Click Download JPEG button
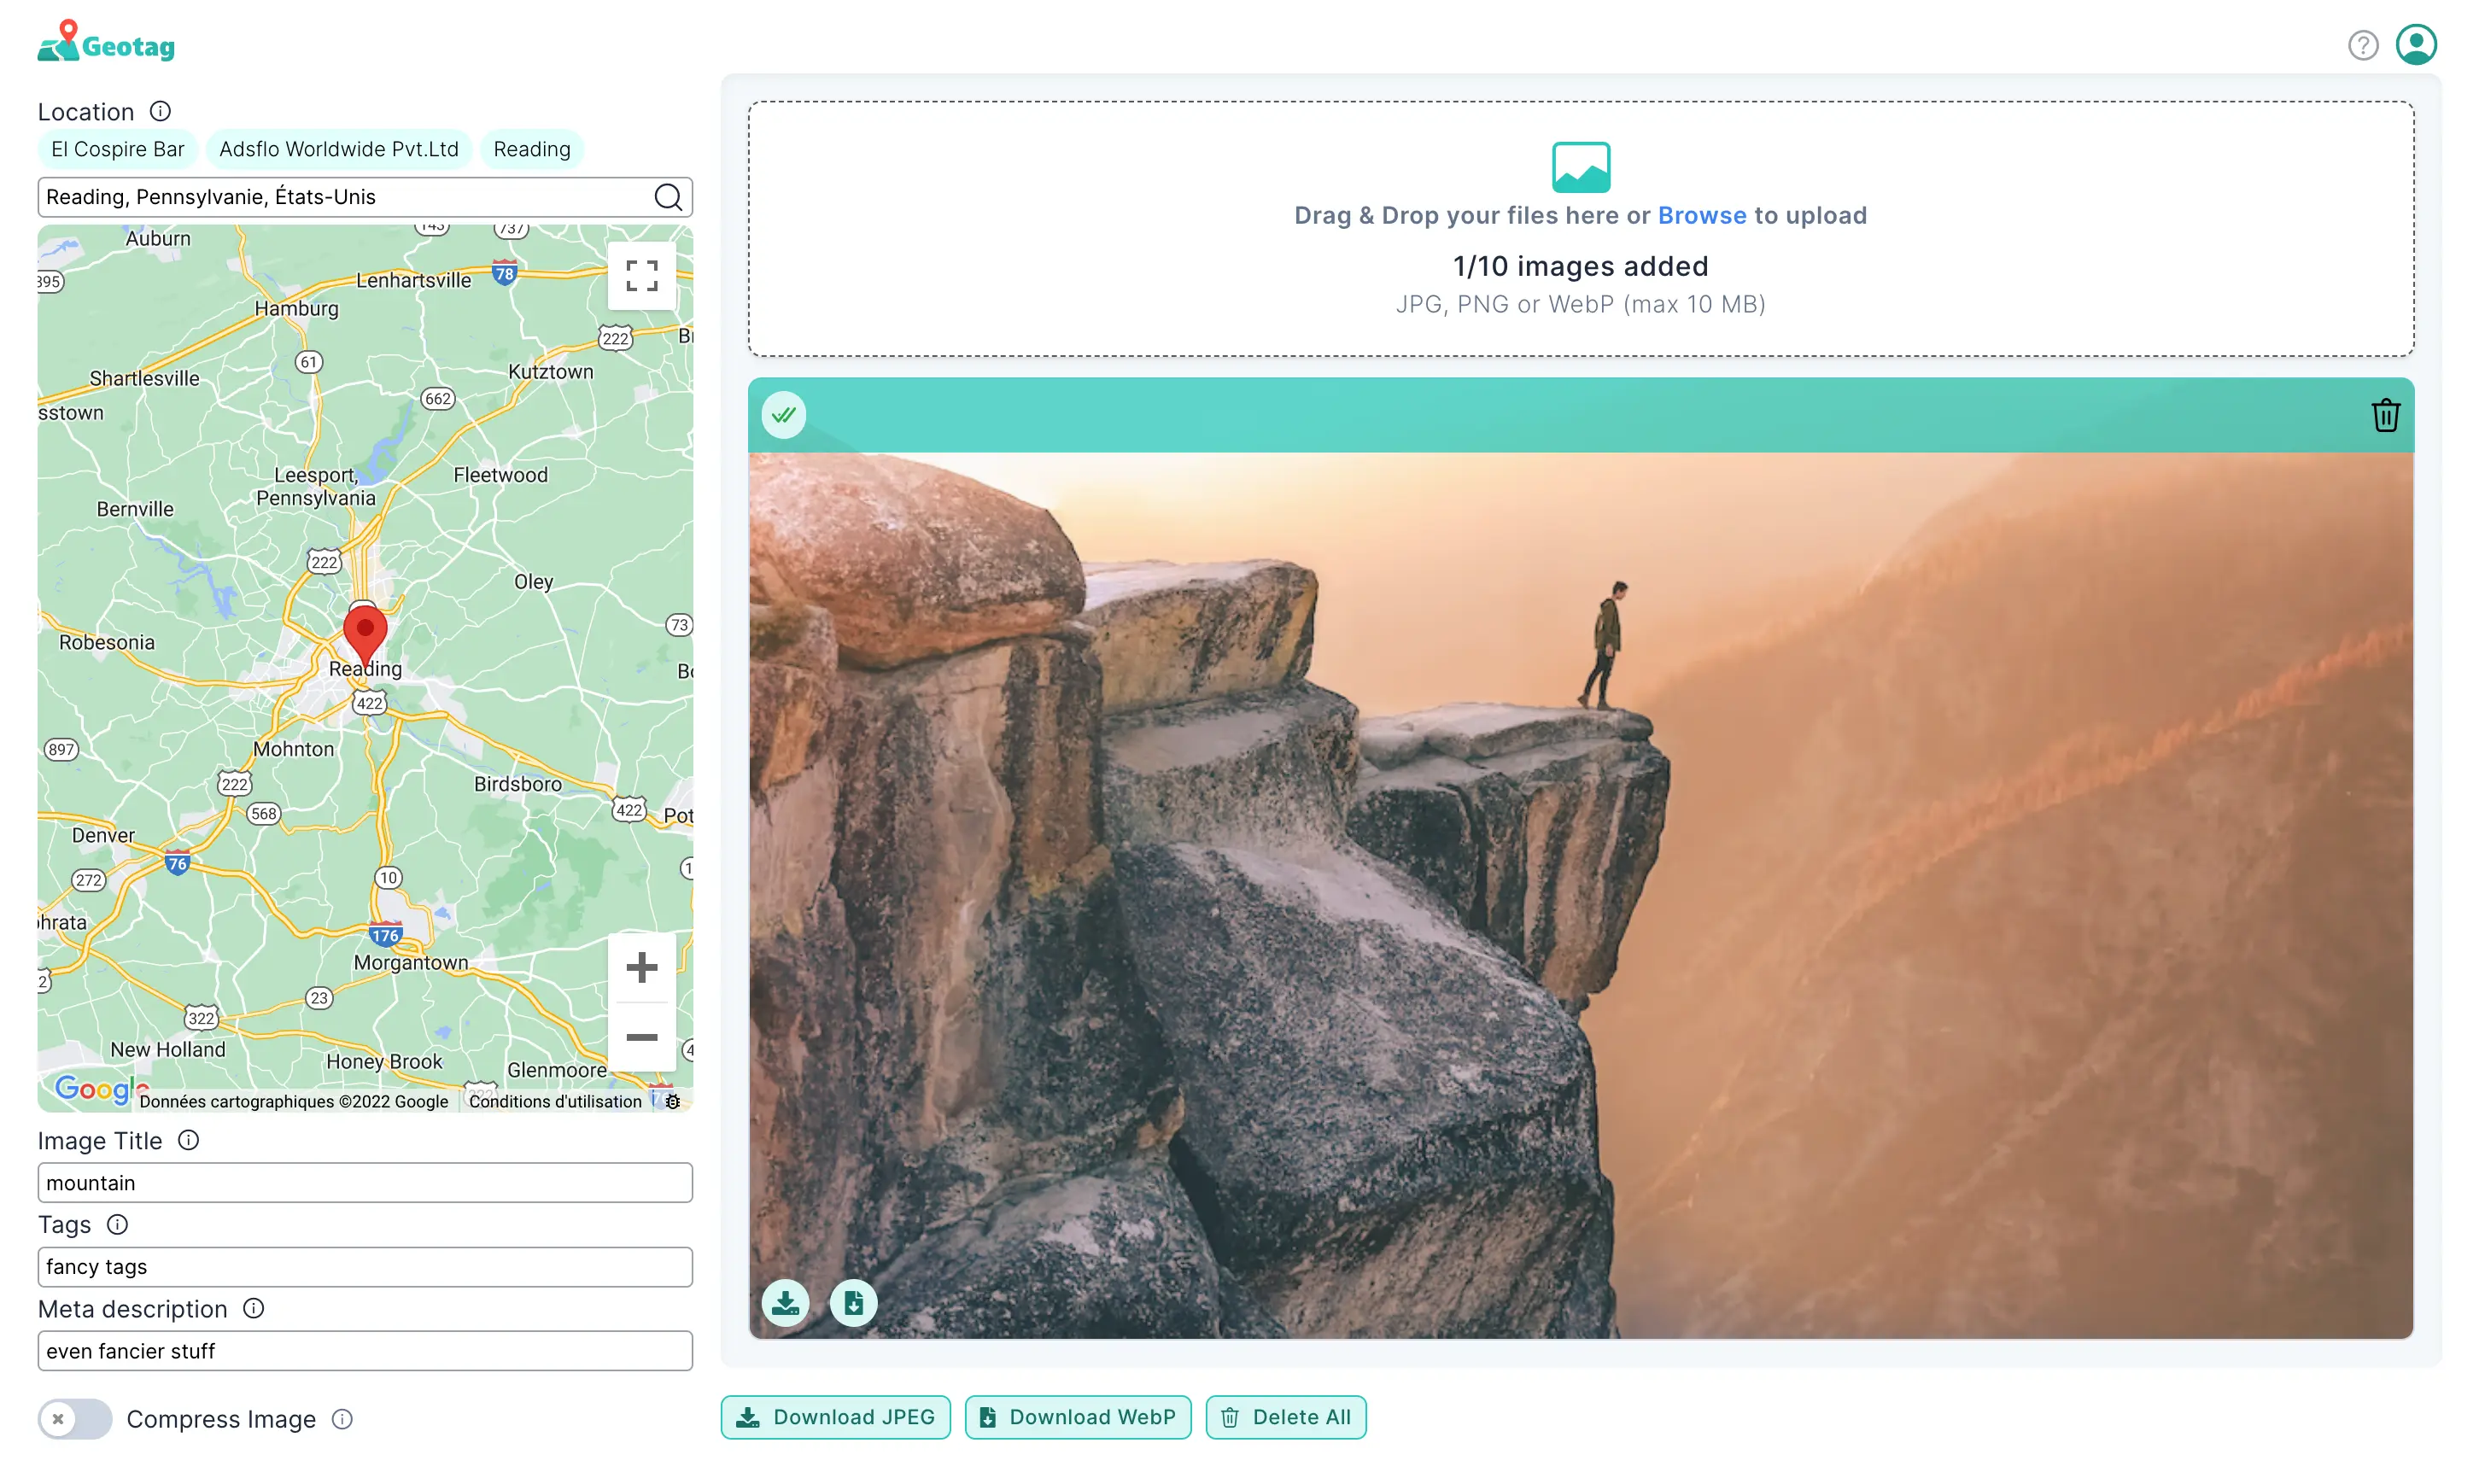This screenshot has height=1484, width=2485. [x=837, y=1415]
